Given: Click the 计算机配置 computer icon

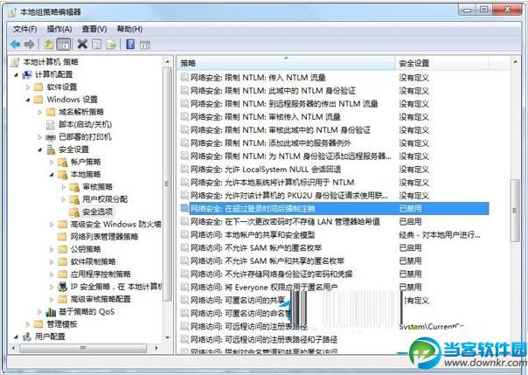Looking at the screenshot, I should click(x=27, y=74).
